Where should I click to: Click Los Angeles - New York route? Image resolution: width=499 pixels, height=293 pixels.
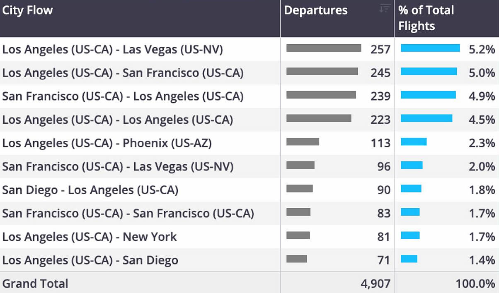coord(90,237)
